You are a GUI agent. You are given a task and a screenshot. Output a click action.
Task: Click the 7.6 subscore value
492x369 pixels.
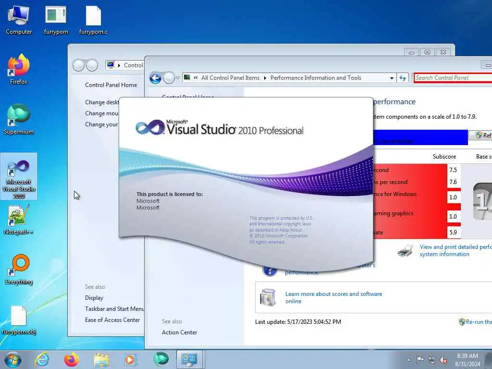[x=453, y=182]
